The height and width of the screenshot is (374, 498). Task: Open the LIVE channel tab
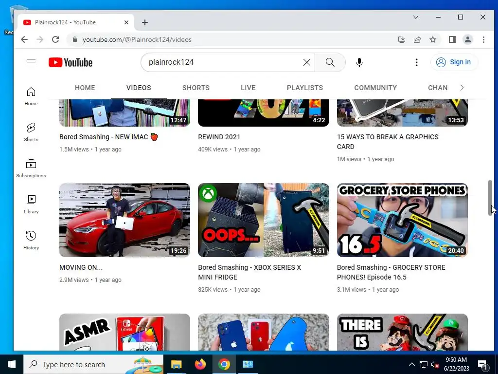pos(248,88)
